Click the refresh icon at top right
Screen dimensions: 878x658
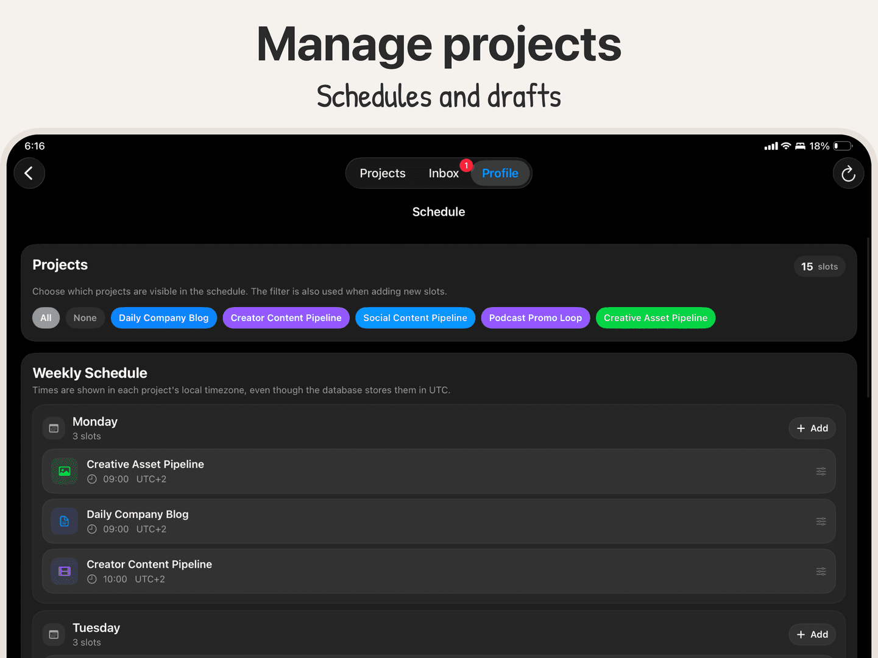(848, 174)
